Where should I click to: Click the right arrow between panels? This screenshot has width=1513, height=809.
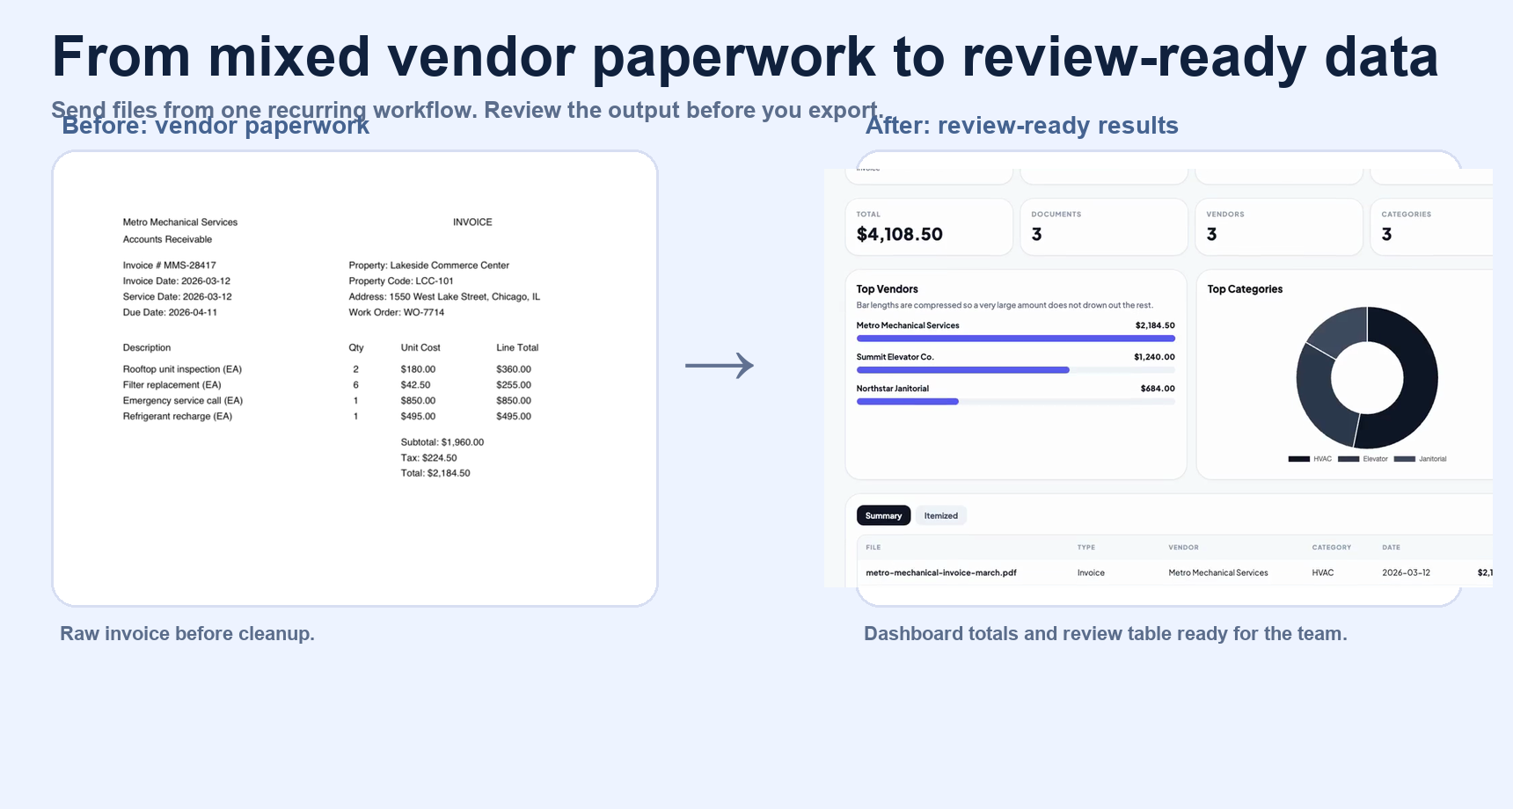click(719, 366)
